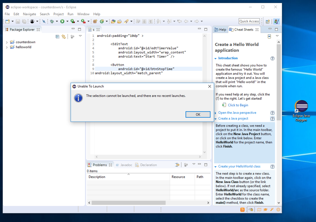Click help icon beside Create your HelloWorld class
The width and height of the screenshot is (316, 222).
[x=272, y=166]
